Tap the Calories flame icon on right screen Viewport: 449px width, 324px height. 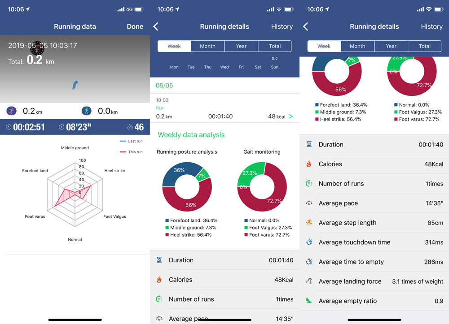(309, 164)
